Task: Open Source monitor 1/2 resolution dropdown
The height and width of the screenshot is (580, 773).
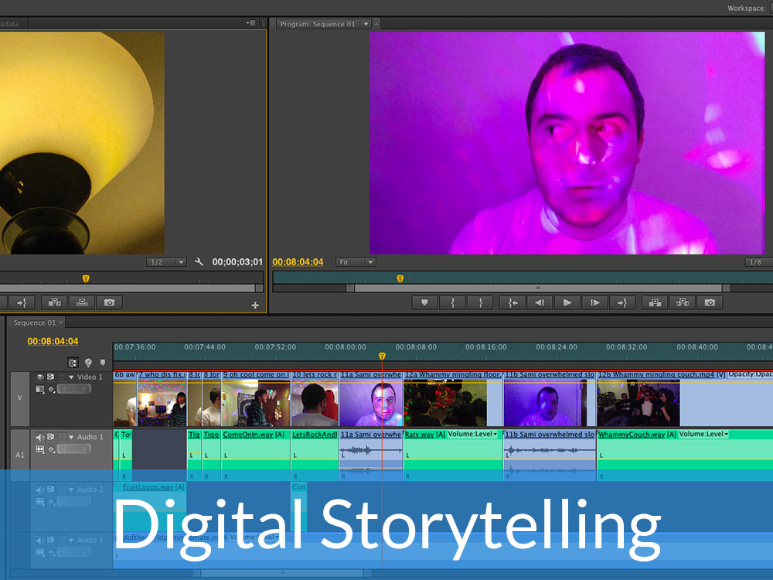Action: point(166,262)
